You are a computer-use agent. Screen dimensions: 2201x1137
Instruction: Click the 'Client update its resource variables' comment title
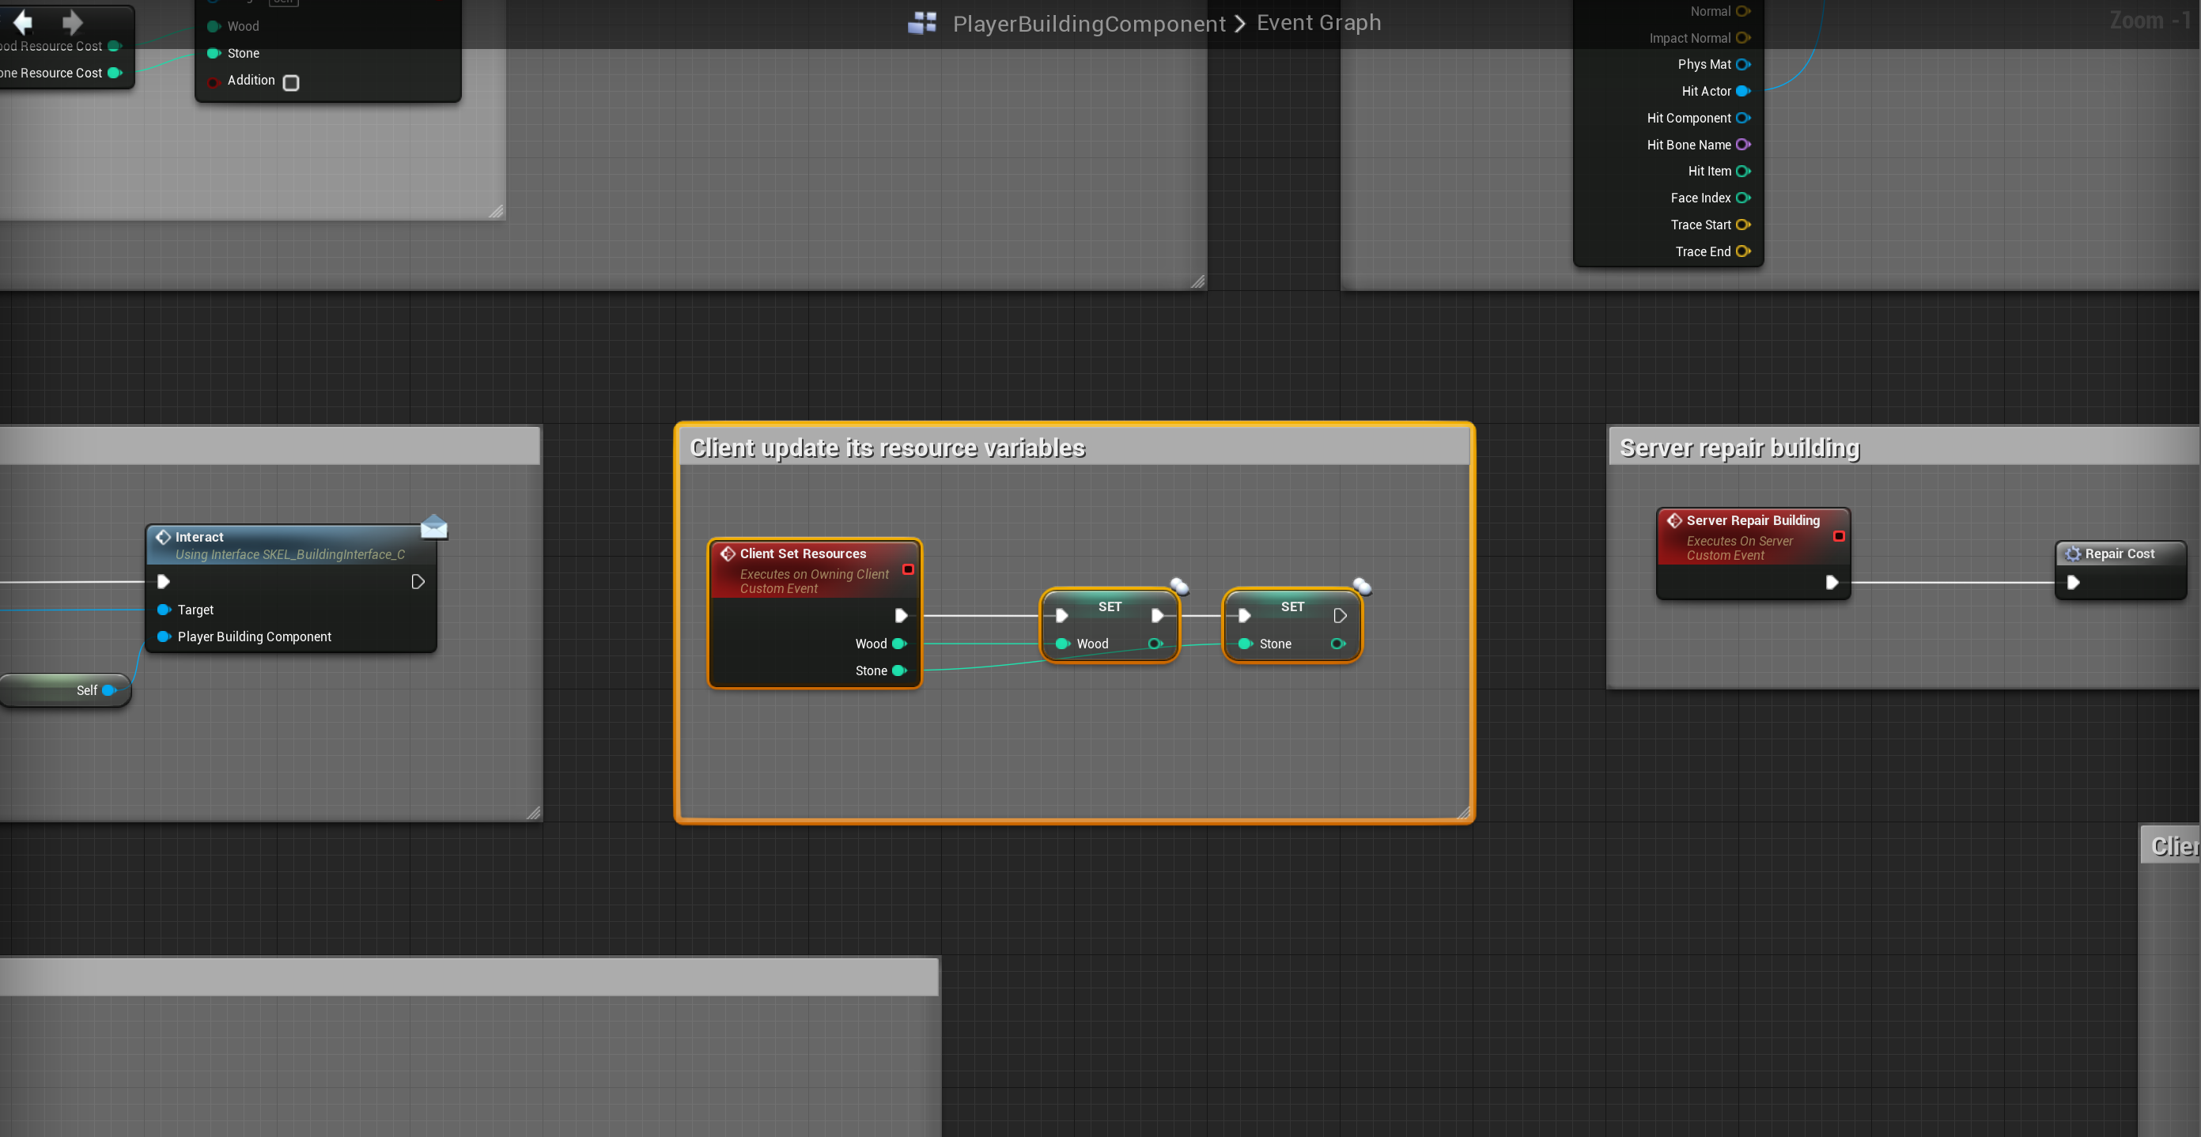pos(887,448)
